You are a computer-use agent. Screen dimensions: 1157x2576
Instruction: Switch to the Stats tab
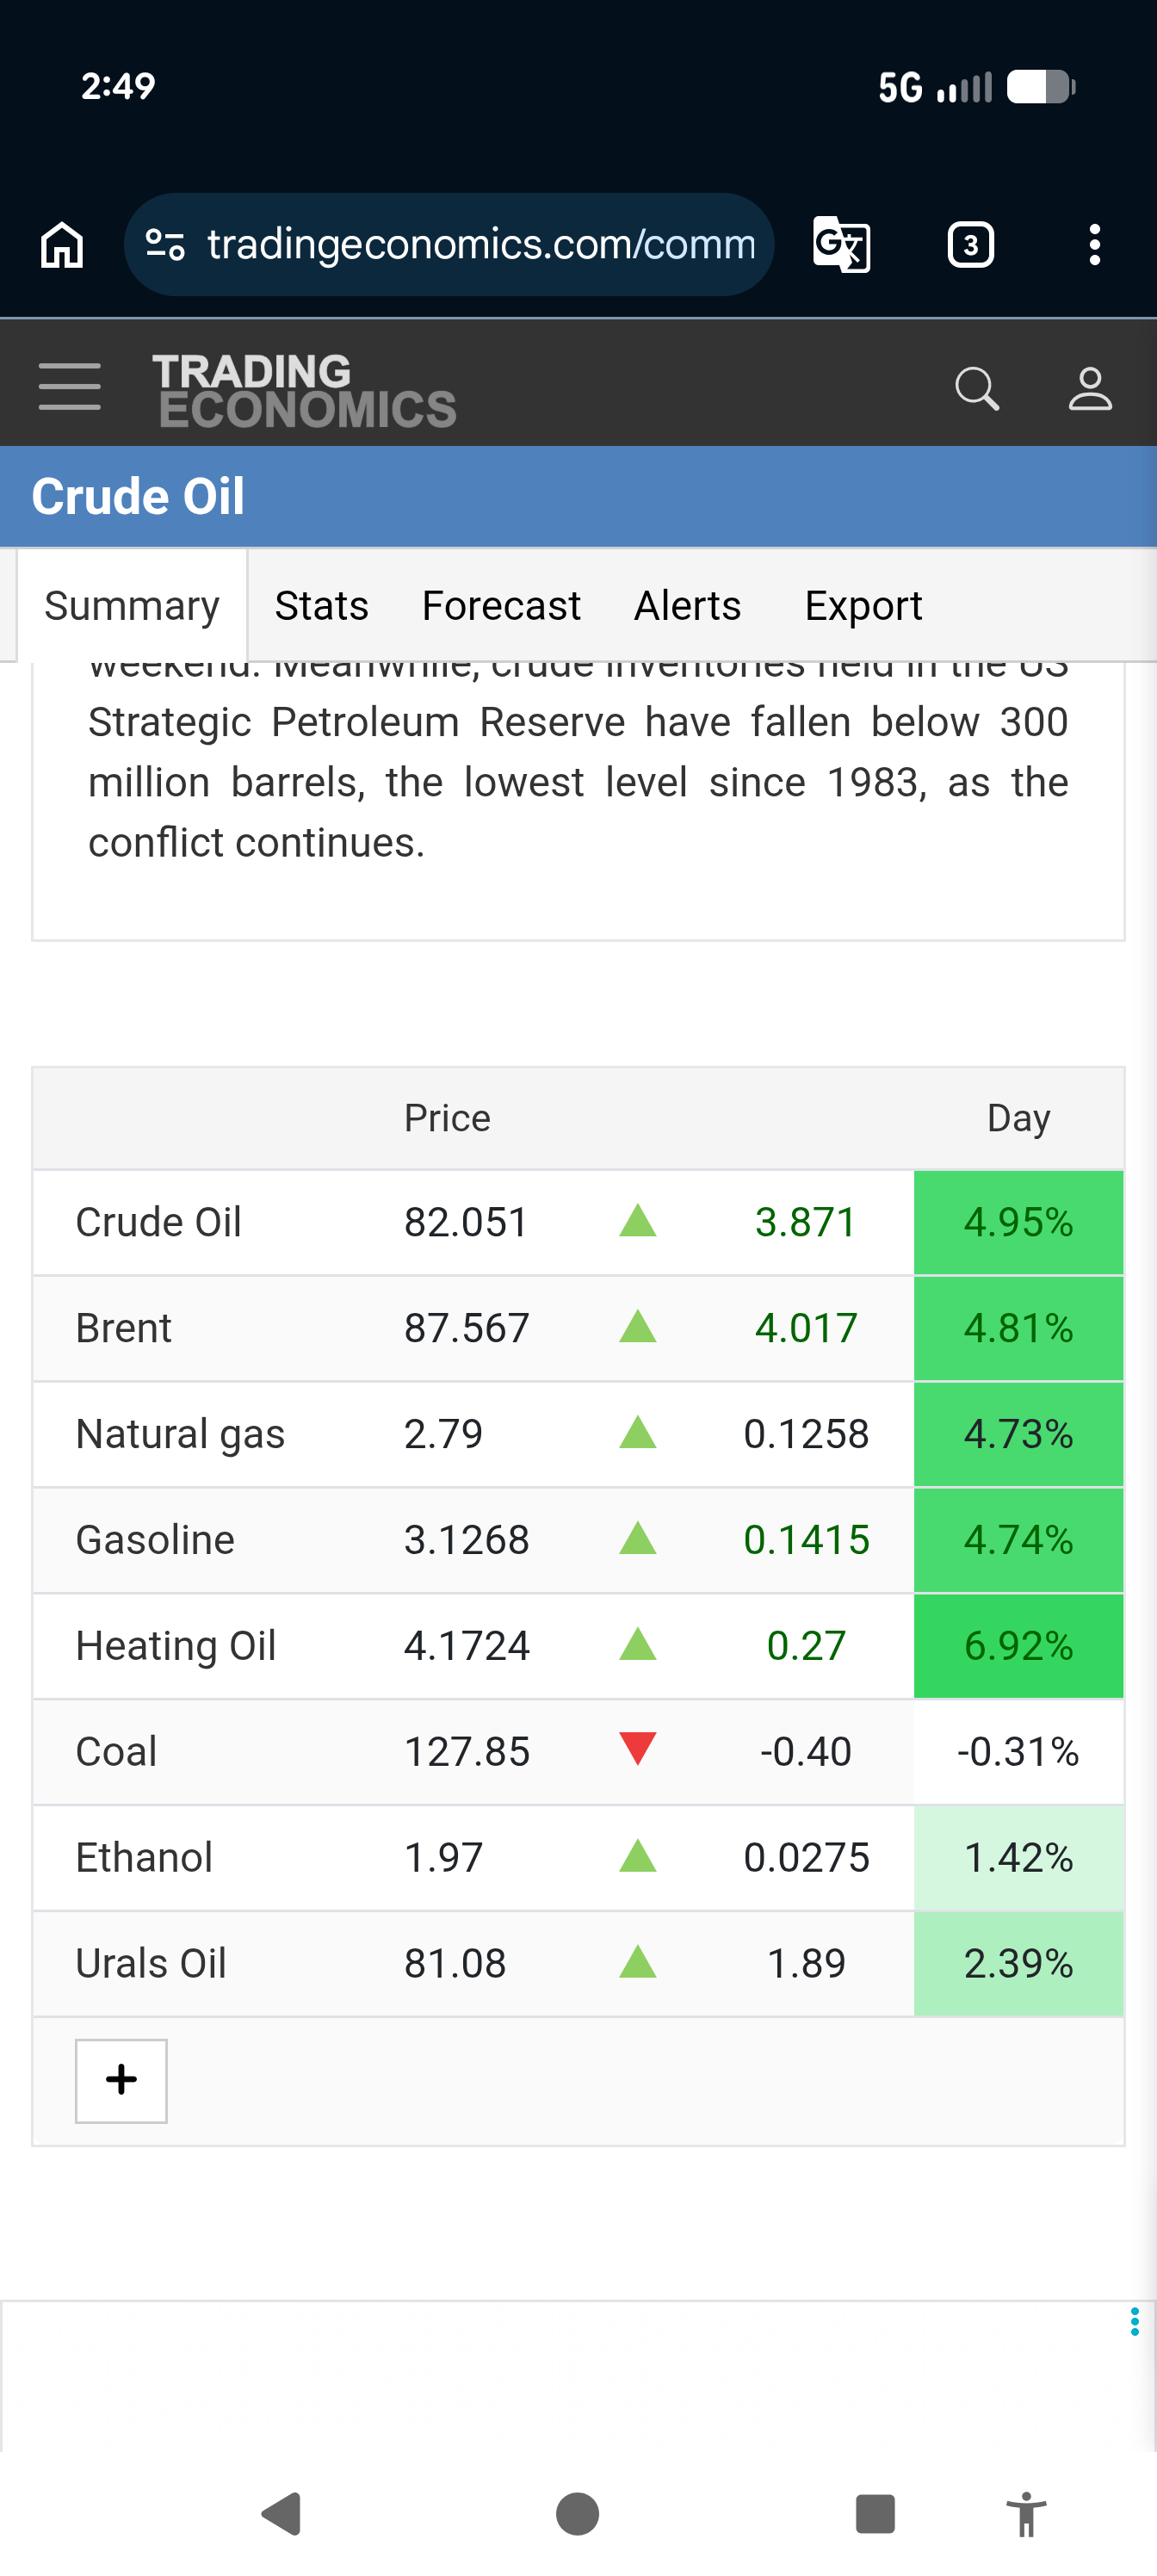coord(322,606)
